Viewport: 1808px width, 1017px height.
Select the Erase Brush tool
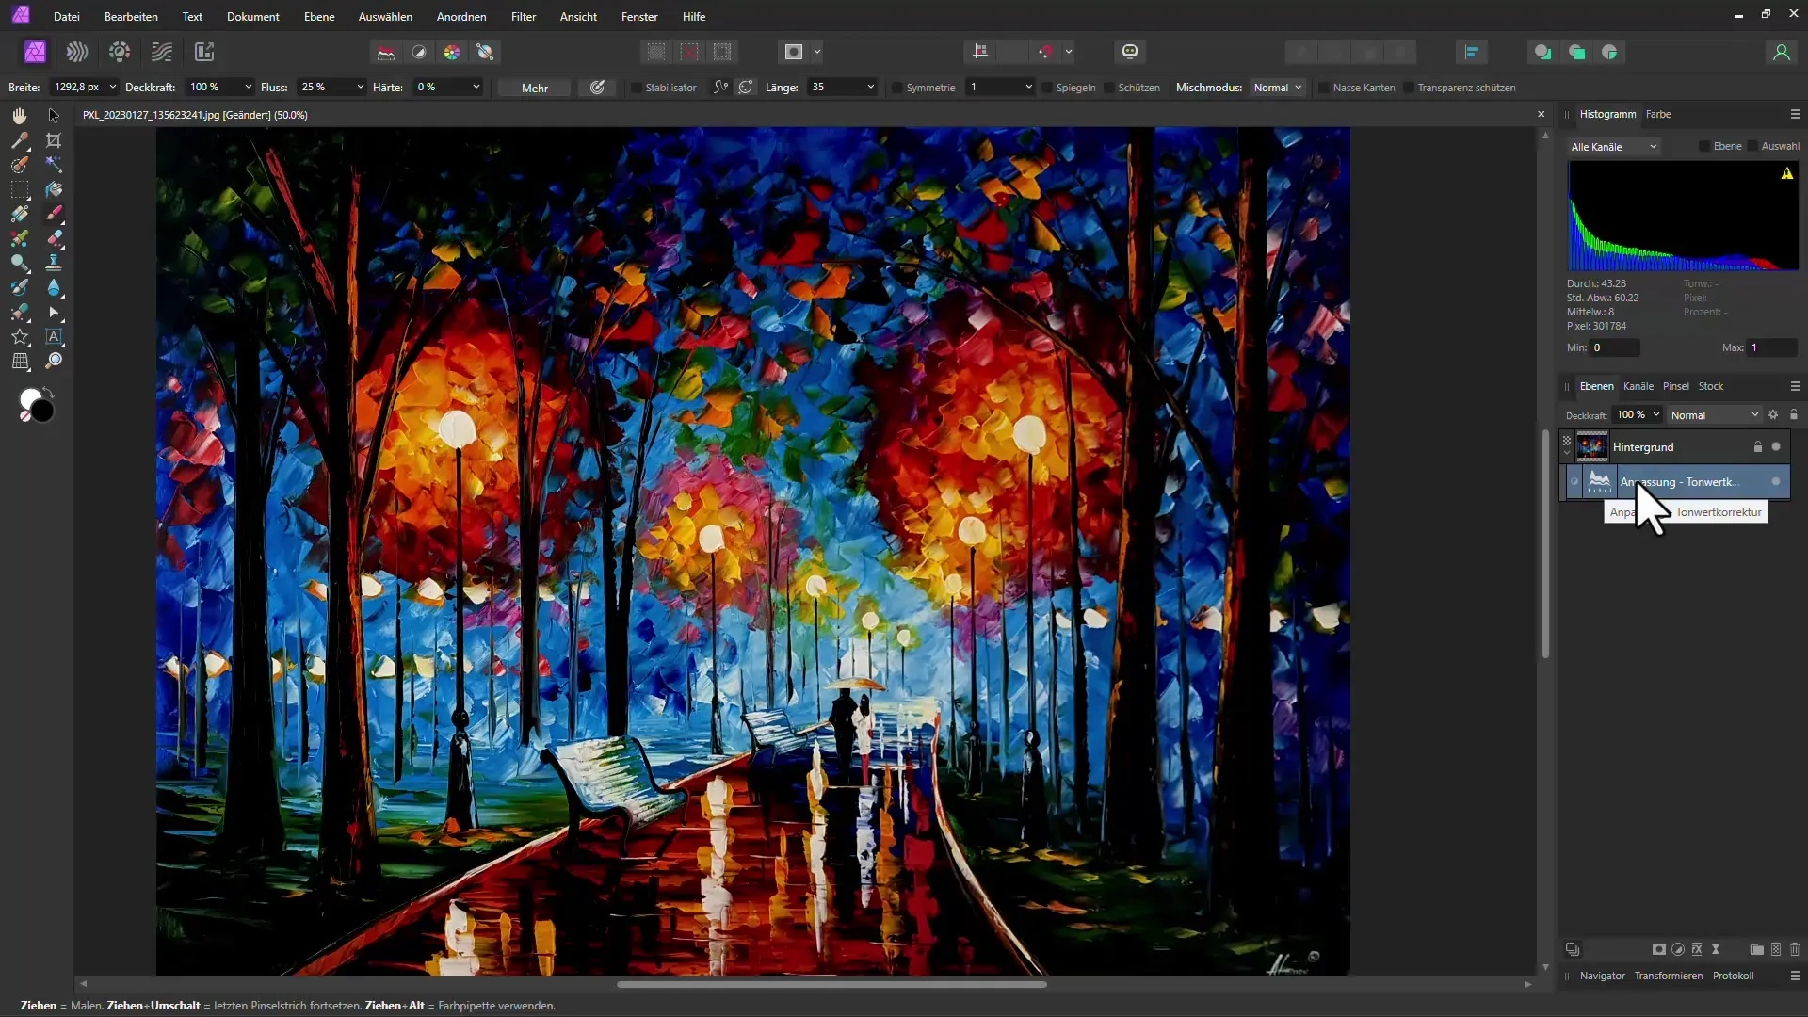coord(54,238)
